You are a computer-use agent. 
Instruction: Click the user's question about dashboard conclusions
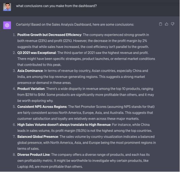pyautogui.click(x=57, y=6)
